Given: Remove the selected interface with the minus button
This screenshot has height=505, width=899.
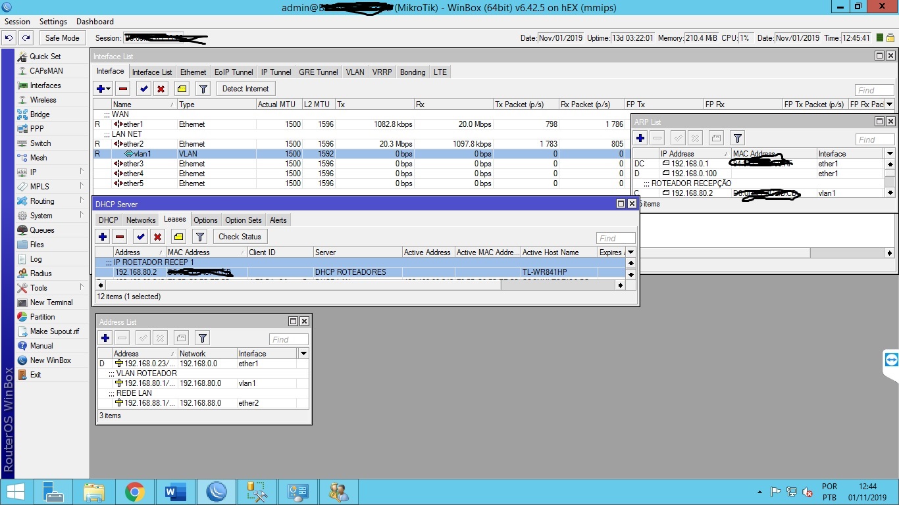Looking at the screenshot, I should click(x=122, y=89).
